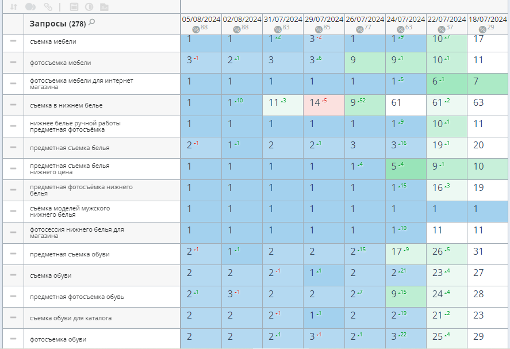510x349 pixels.
Task: Click the table layout toolbar icon
Action: point(74,7)
